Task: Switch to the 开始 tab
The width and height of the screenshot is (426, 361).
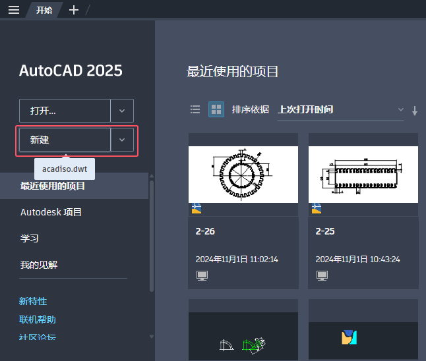Action: pyautogui.click(x=44, y=10)
